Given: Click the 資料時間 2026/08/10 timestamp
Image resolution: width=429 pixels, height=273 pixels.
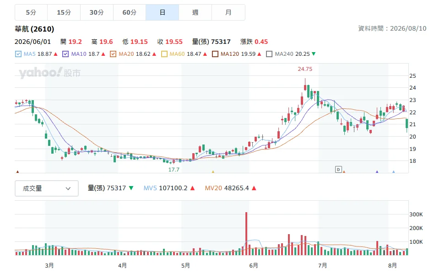Looking at the screenshot, I should [x=392, y=28].
